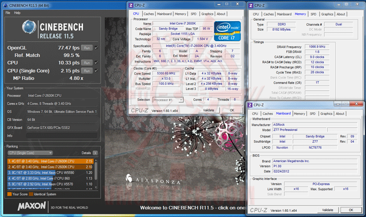This screenshot has width=366, height=217.
Task: Click the Cinebench globe logo
Action: [x=29, y=27]
